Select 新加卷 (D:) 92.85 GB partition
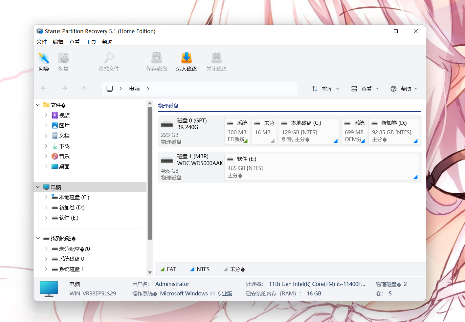 394,131
